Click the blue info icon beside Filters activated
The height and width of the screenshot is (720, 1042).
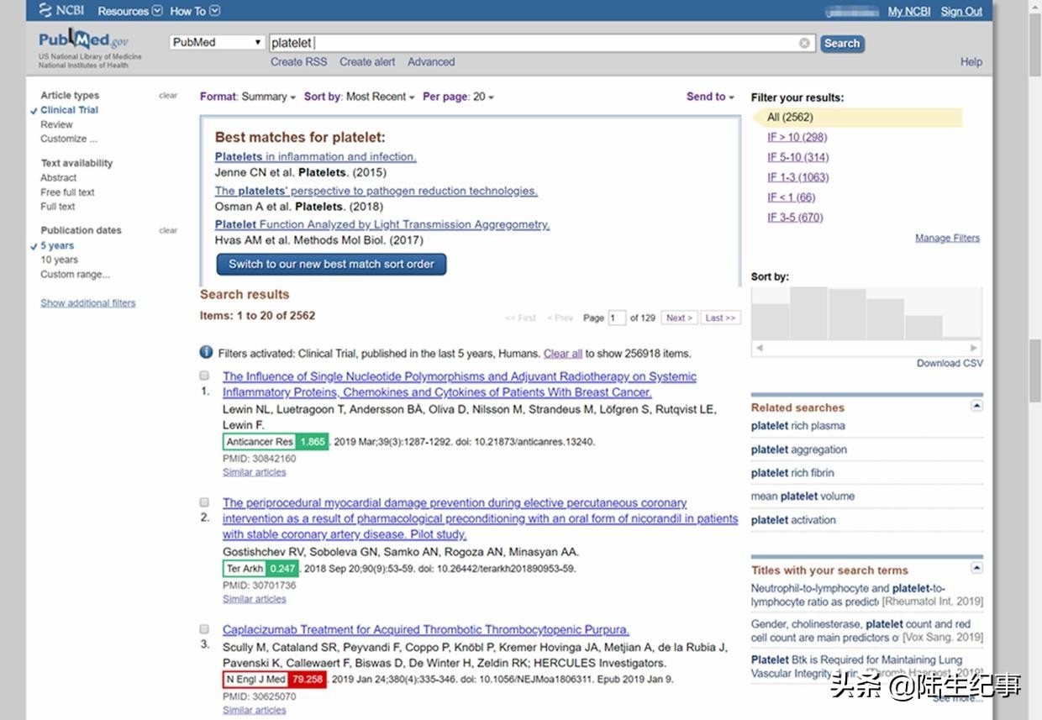point(206,353)
